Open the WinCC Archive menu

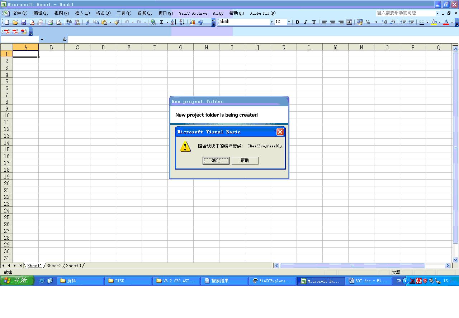point(193,13)
